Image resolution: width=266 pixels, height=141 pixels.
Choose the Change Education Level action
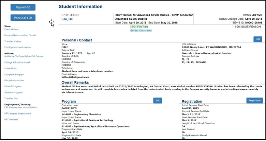17,63
